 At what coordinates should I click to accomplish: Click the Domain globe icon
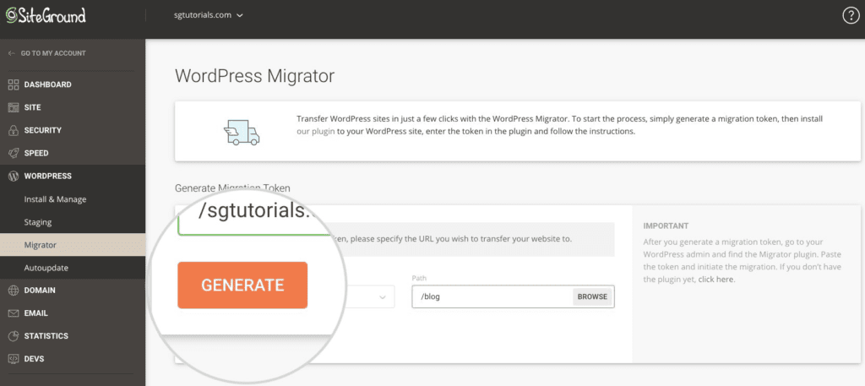click(14, 291)
